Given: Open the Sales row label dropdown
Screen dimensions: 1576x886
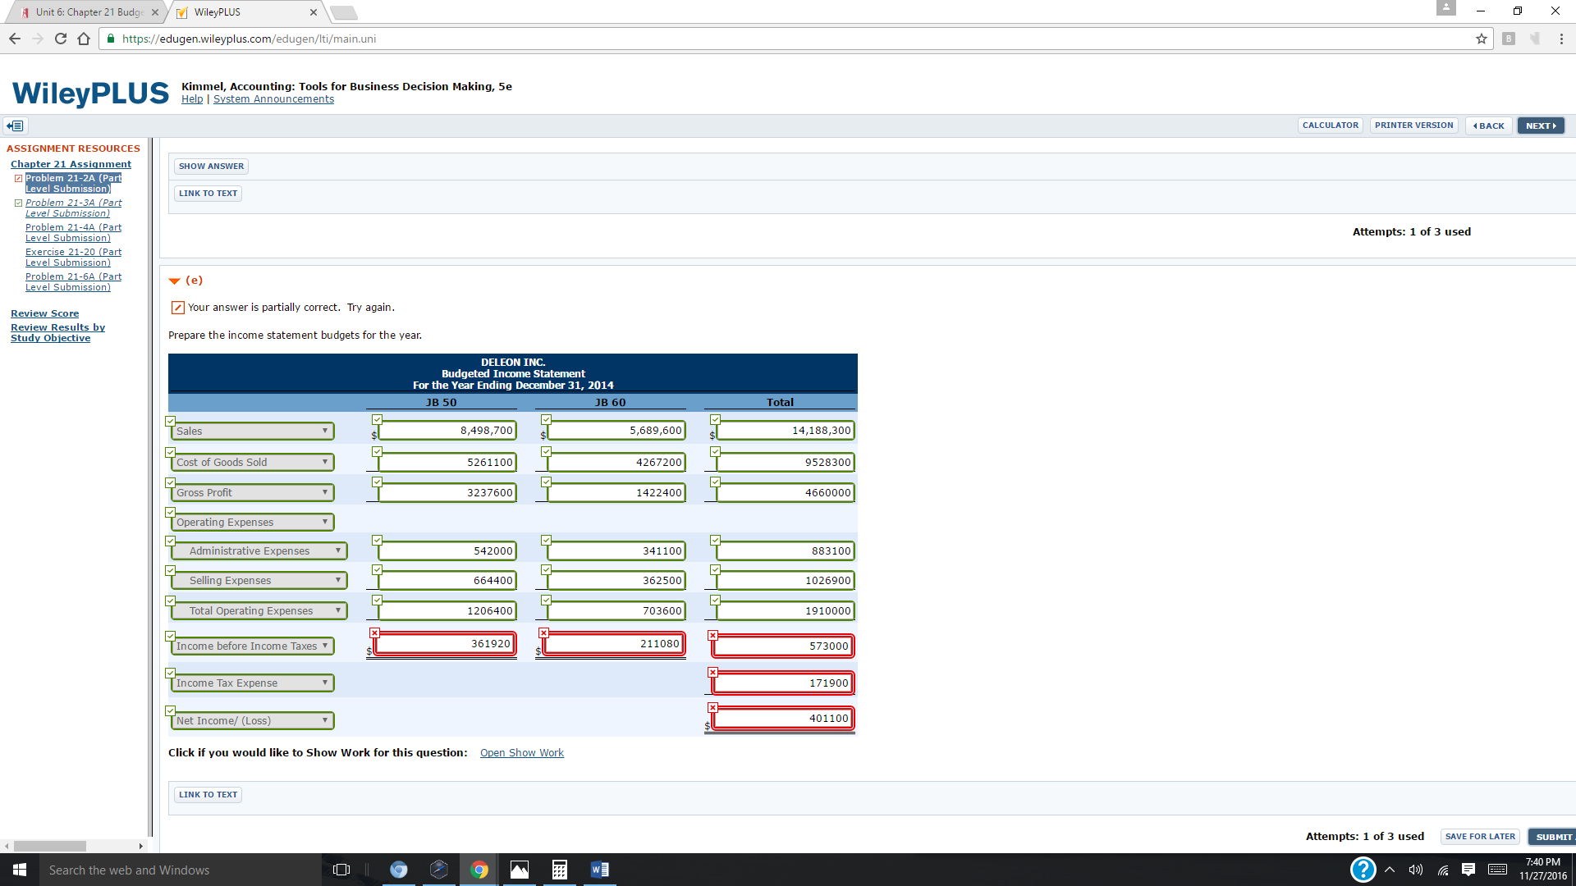Looking at the screenshot, I should point(252,431).
